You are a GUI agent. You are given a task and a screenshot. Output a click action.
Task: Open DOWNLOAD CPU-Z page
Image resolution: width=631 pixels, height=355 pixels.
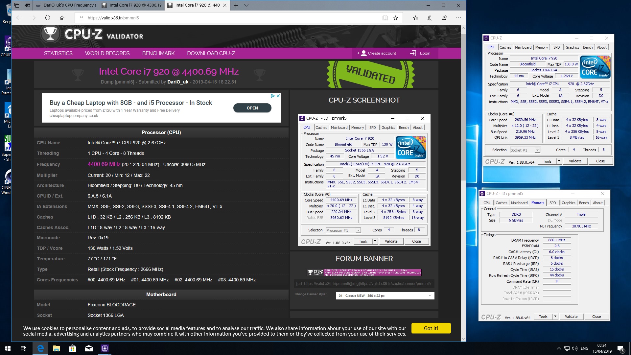[x=211, y=53]
